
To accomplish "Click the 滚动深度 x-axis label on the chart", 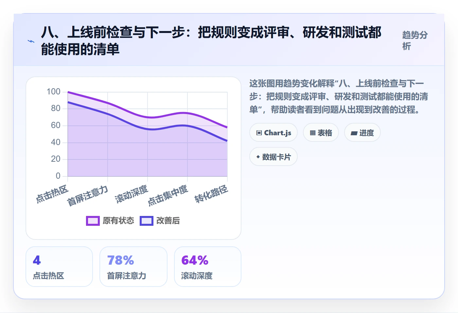I will click(132, 194).
